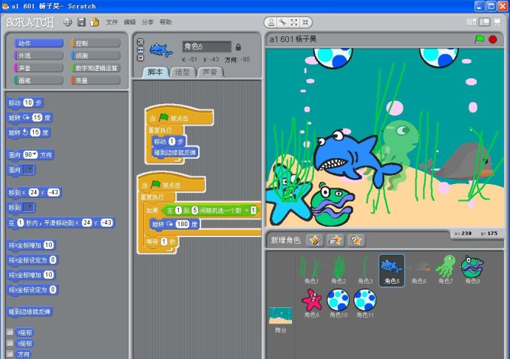Tick the 方向 reporter checkbox
The width and height of the screenshot is (510, 359).
click(x=10, y=354)
